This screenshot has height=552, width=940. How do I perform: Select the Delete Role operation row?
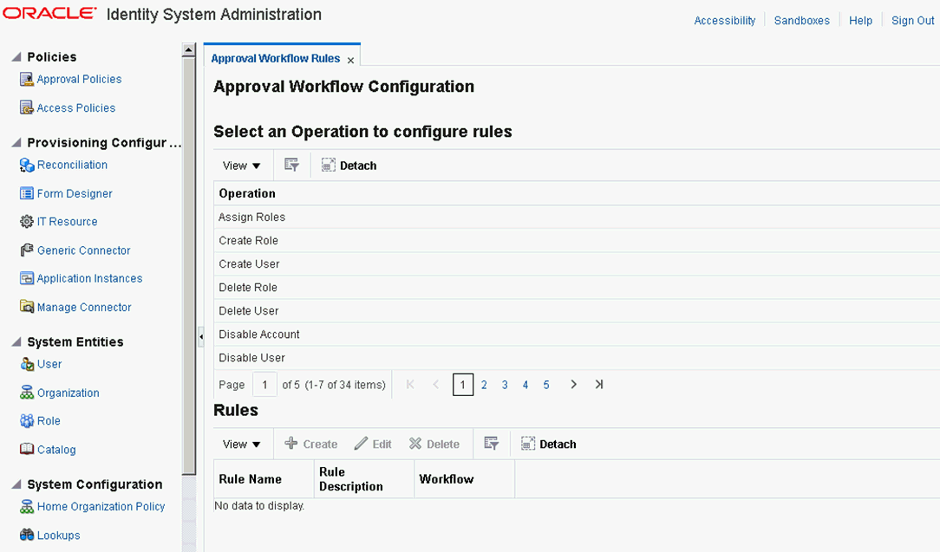pyautogui.click(x=577, y=287)
